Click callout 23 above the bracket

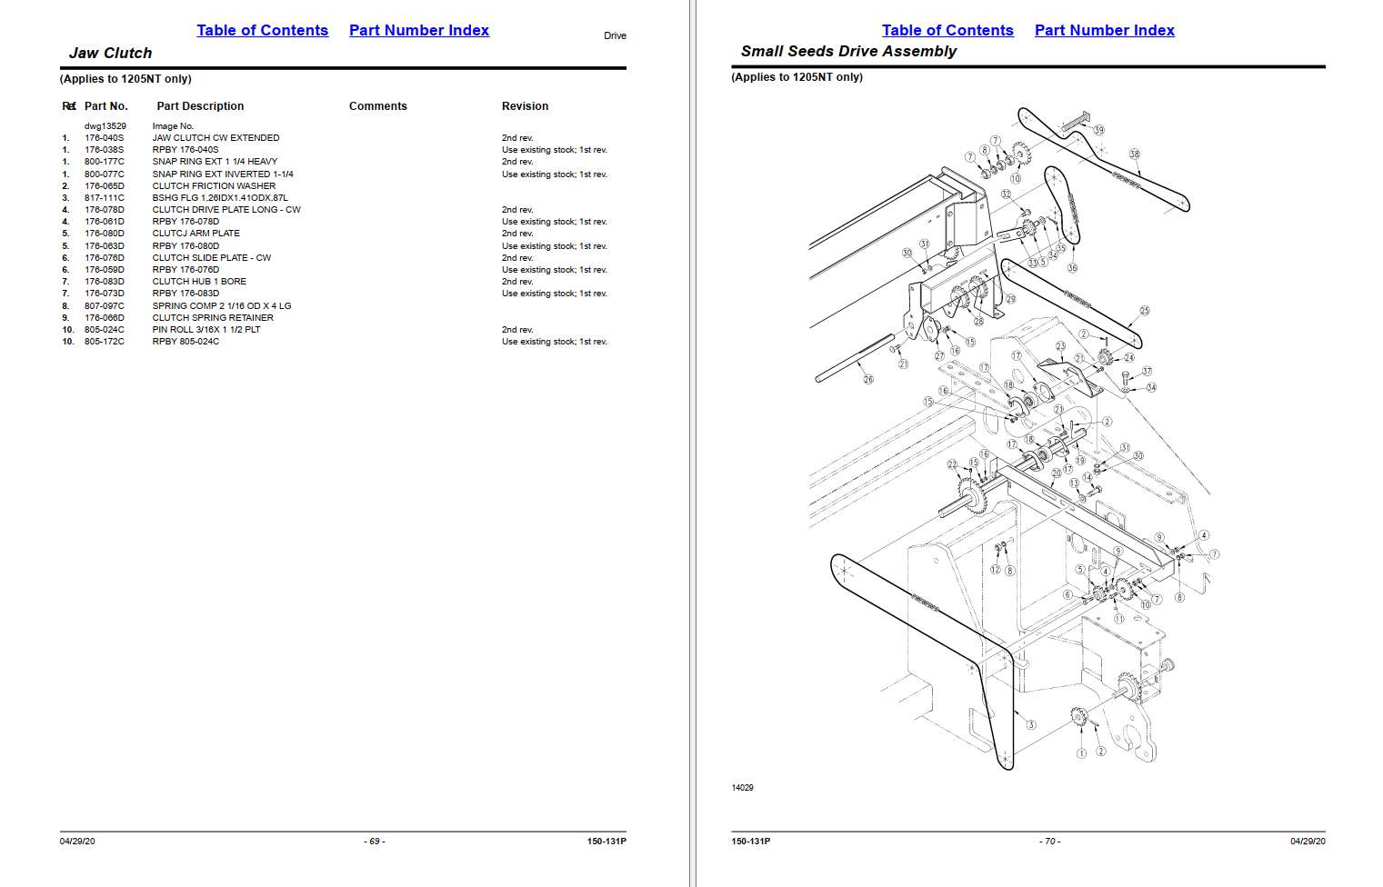point(1060,346)
